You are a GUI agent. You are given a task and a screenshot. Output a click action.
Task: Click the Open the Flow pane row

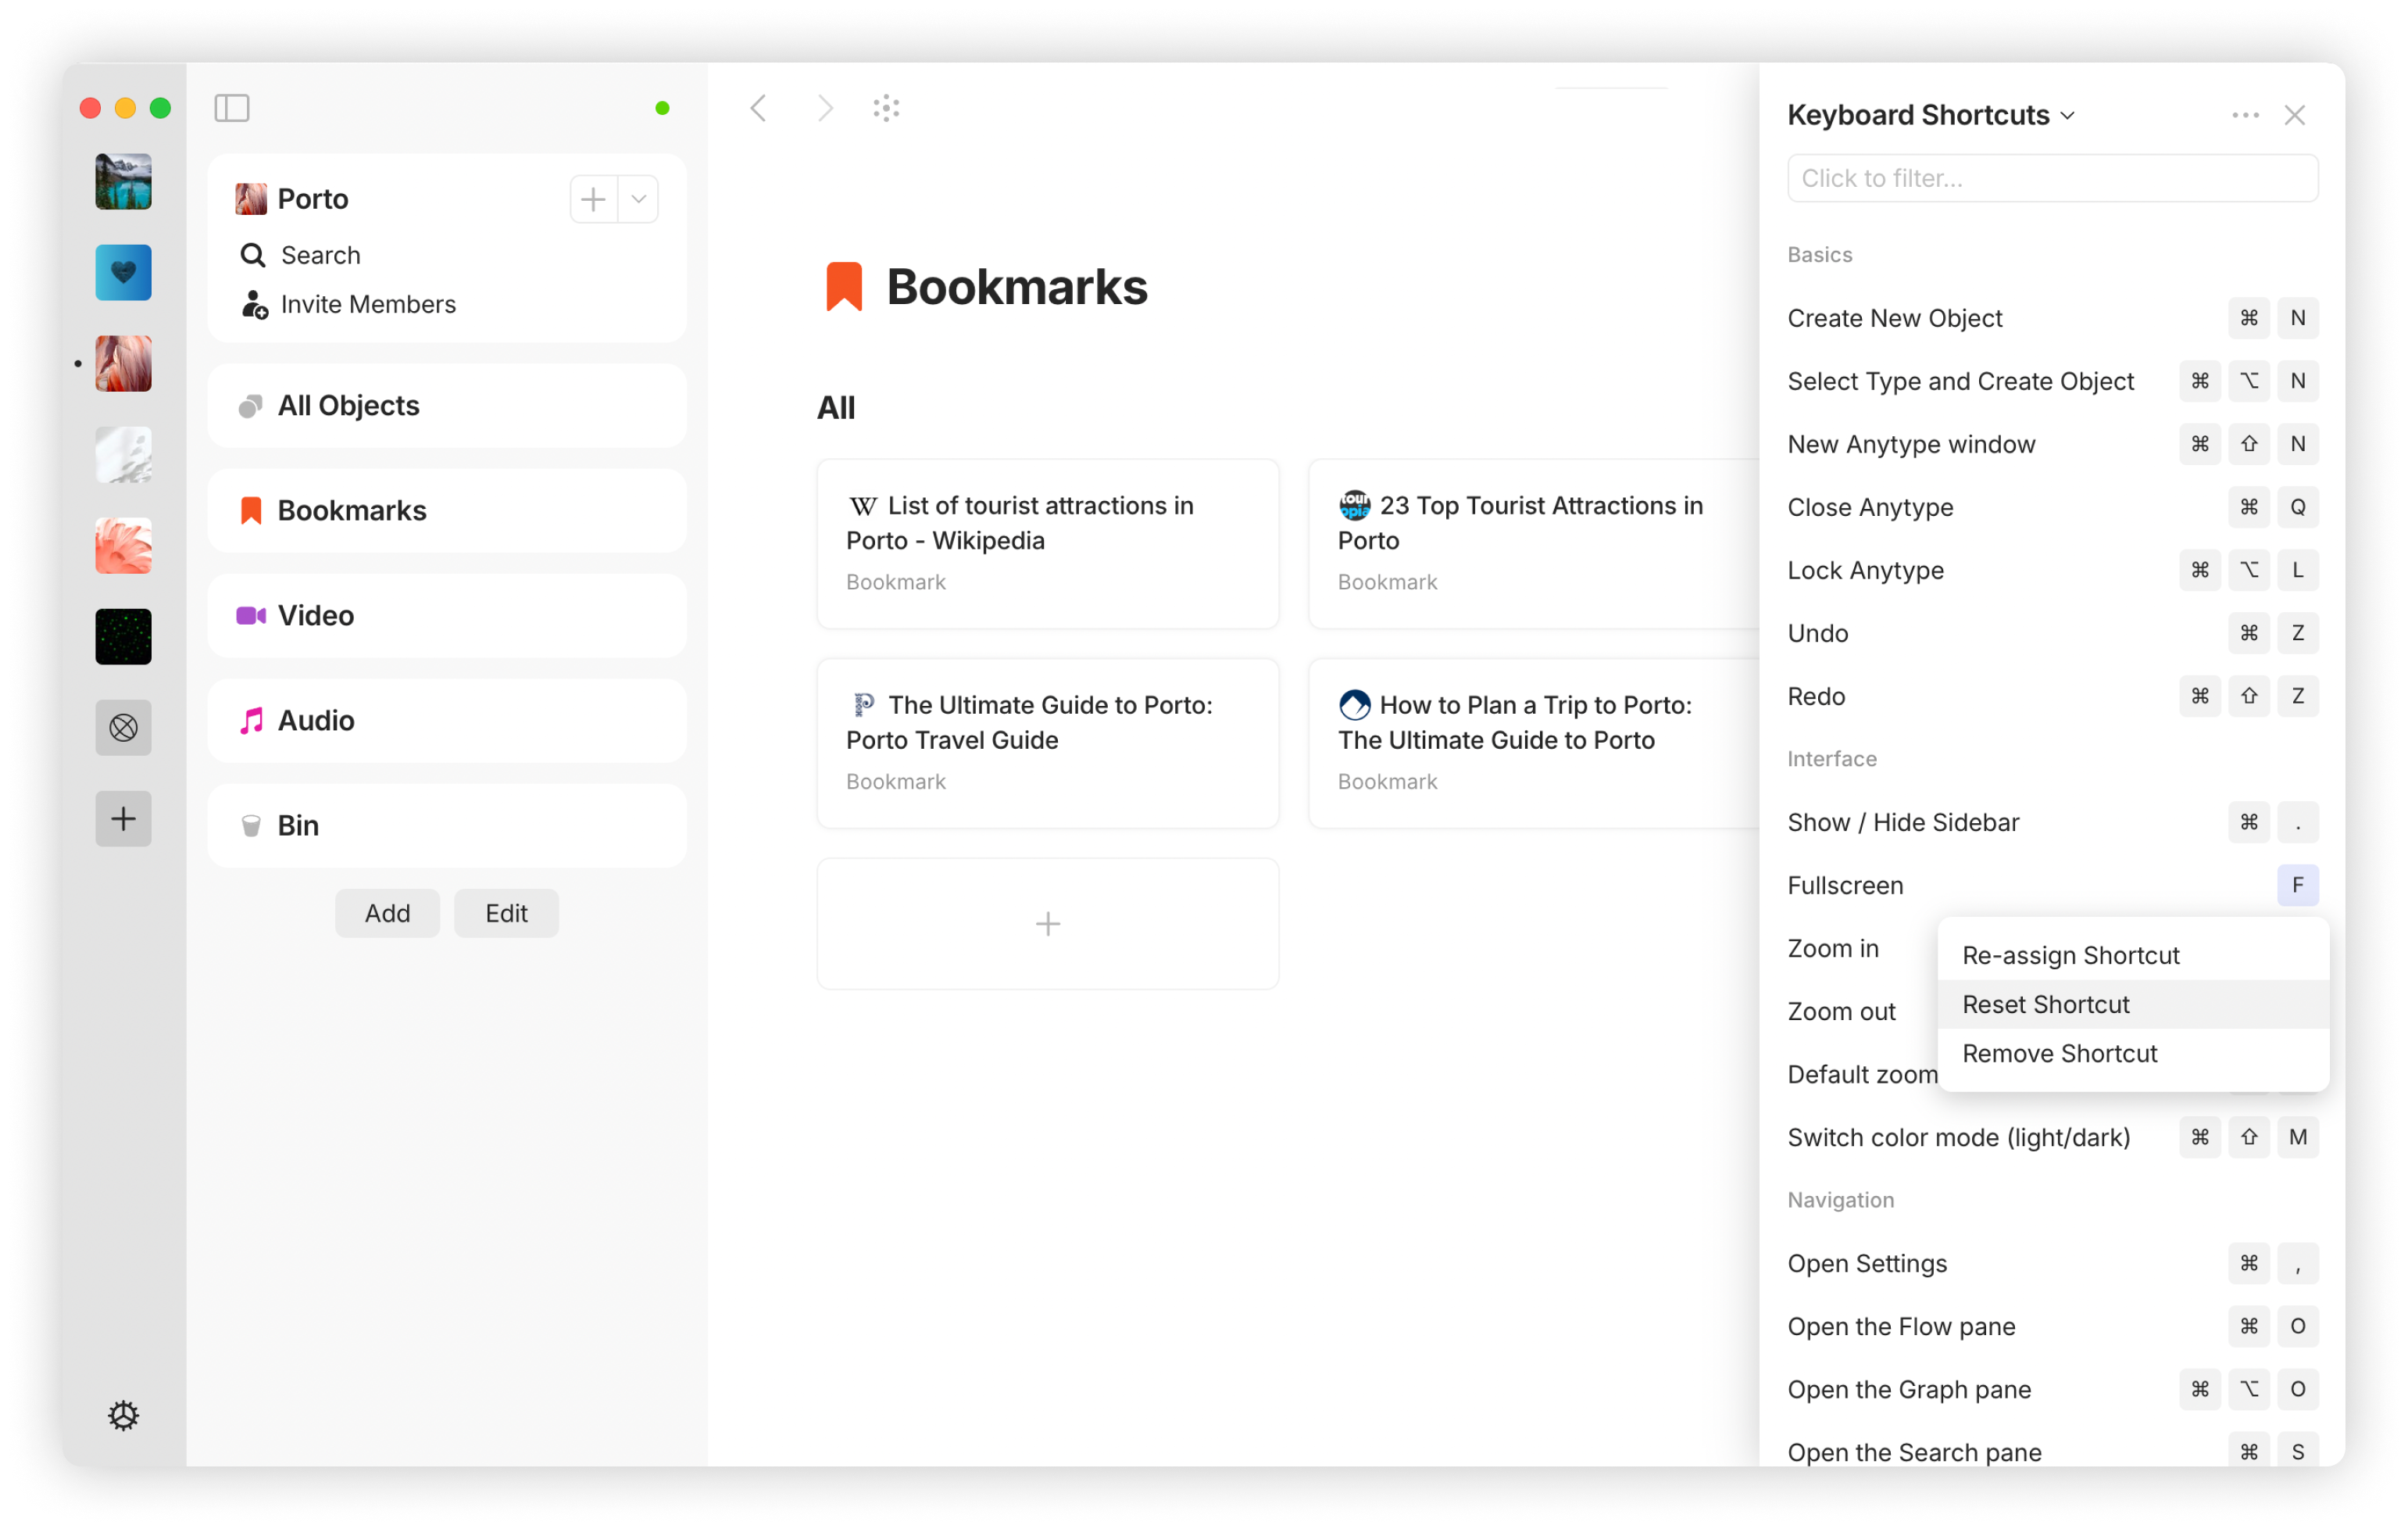2052,1327
